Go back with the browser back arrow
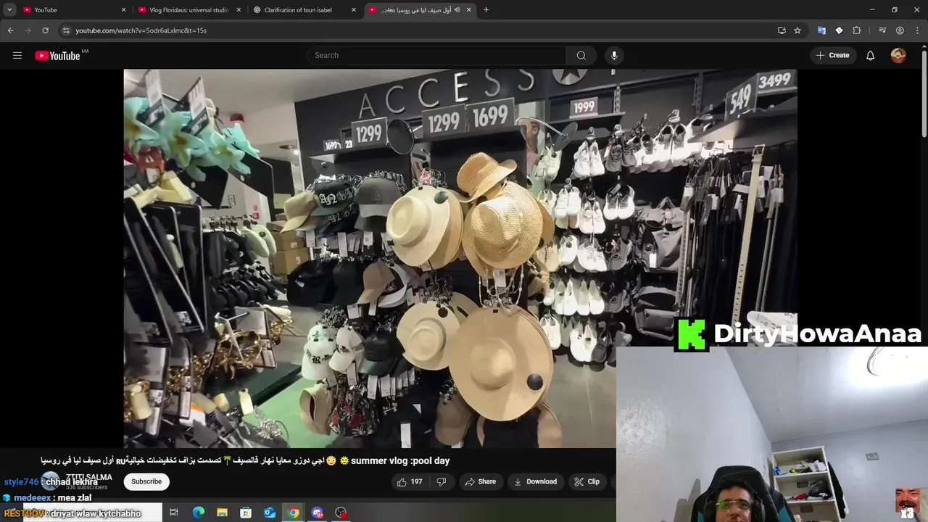This screenshot has height=522, width=928. [x=10, y=30]
